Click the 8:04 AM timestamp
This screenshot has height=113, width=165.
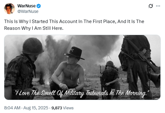(x=12, y=108)
